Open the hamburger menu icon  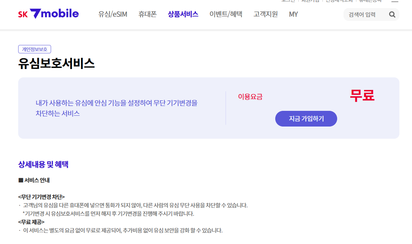(395, 1)
